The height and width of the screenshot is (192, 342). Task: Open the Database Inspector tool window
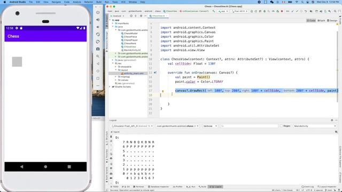point(158,187)
